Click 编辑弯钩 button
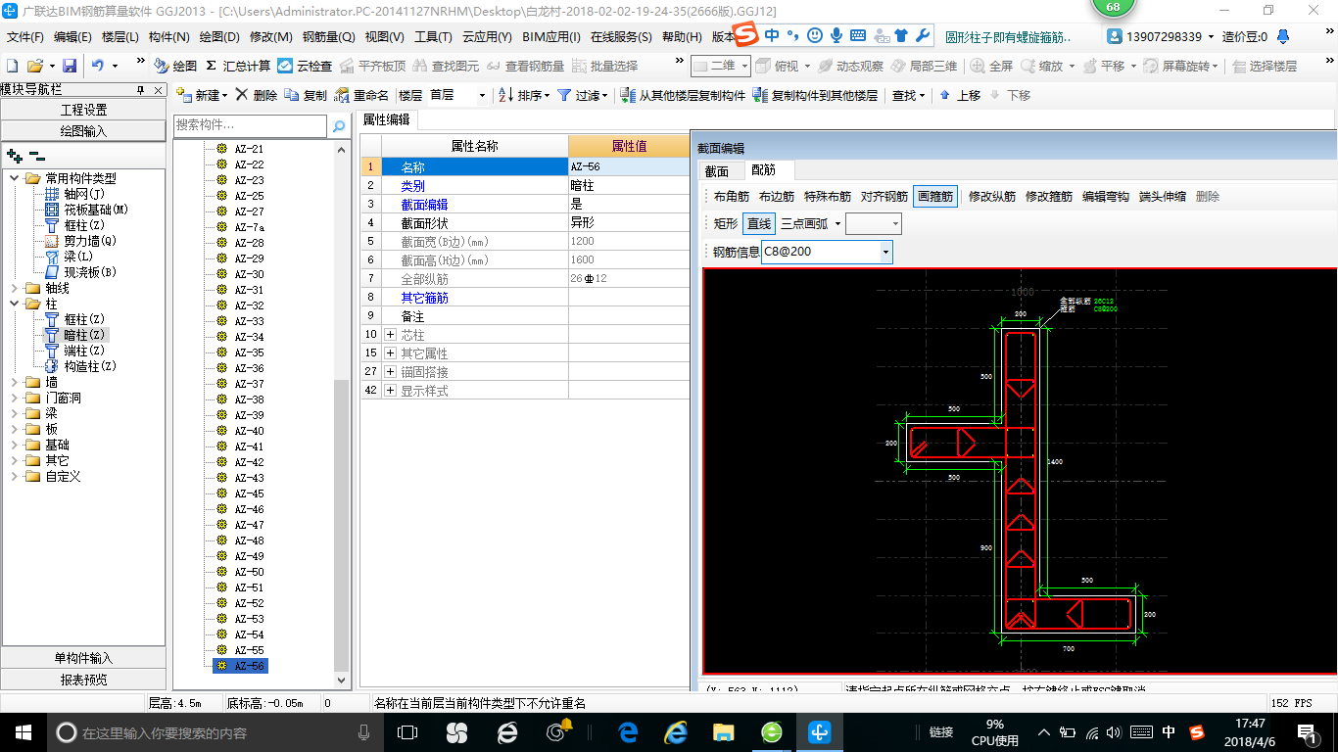1338x752 pixels. [x=1106, y=196]
